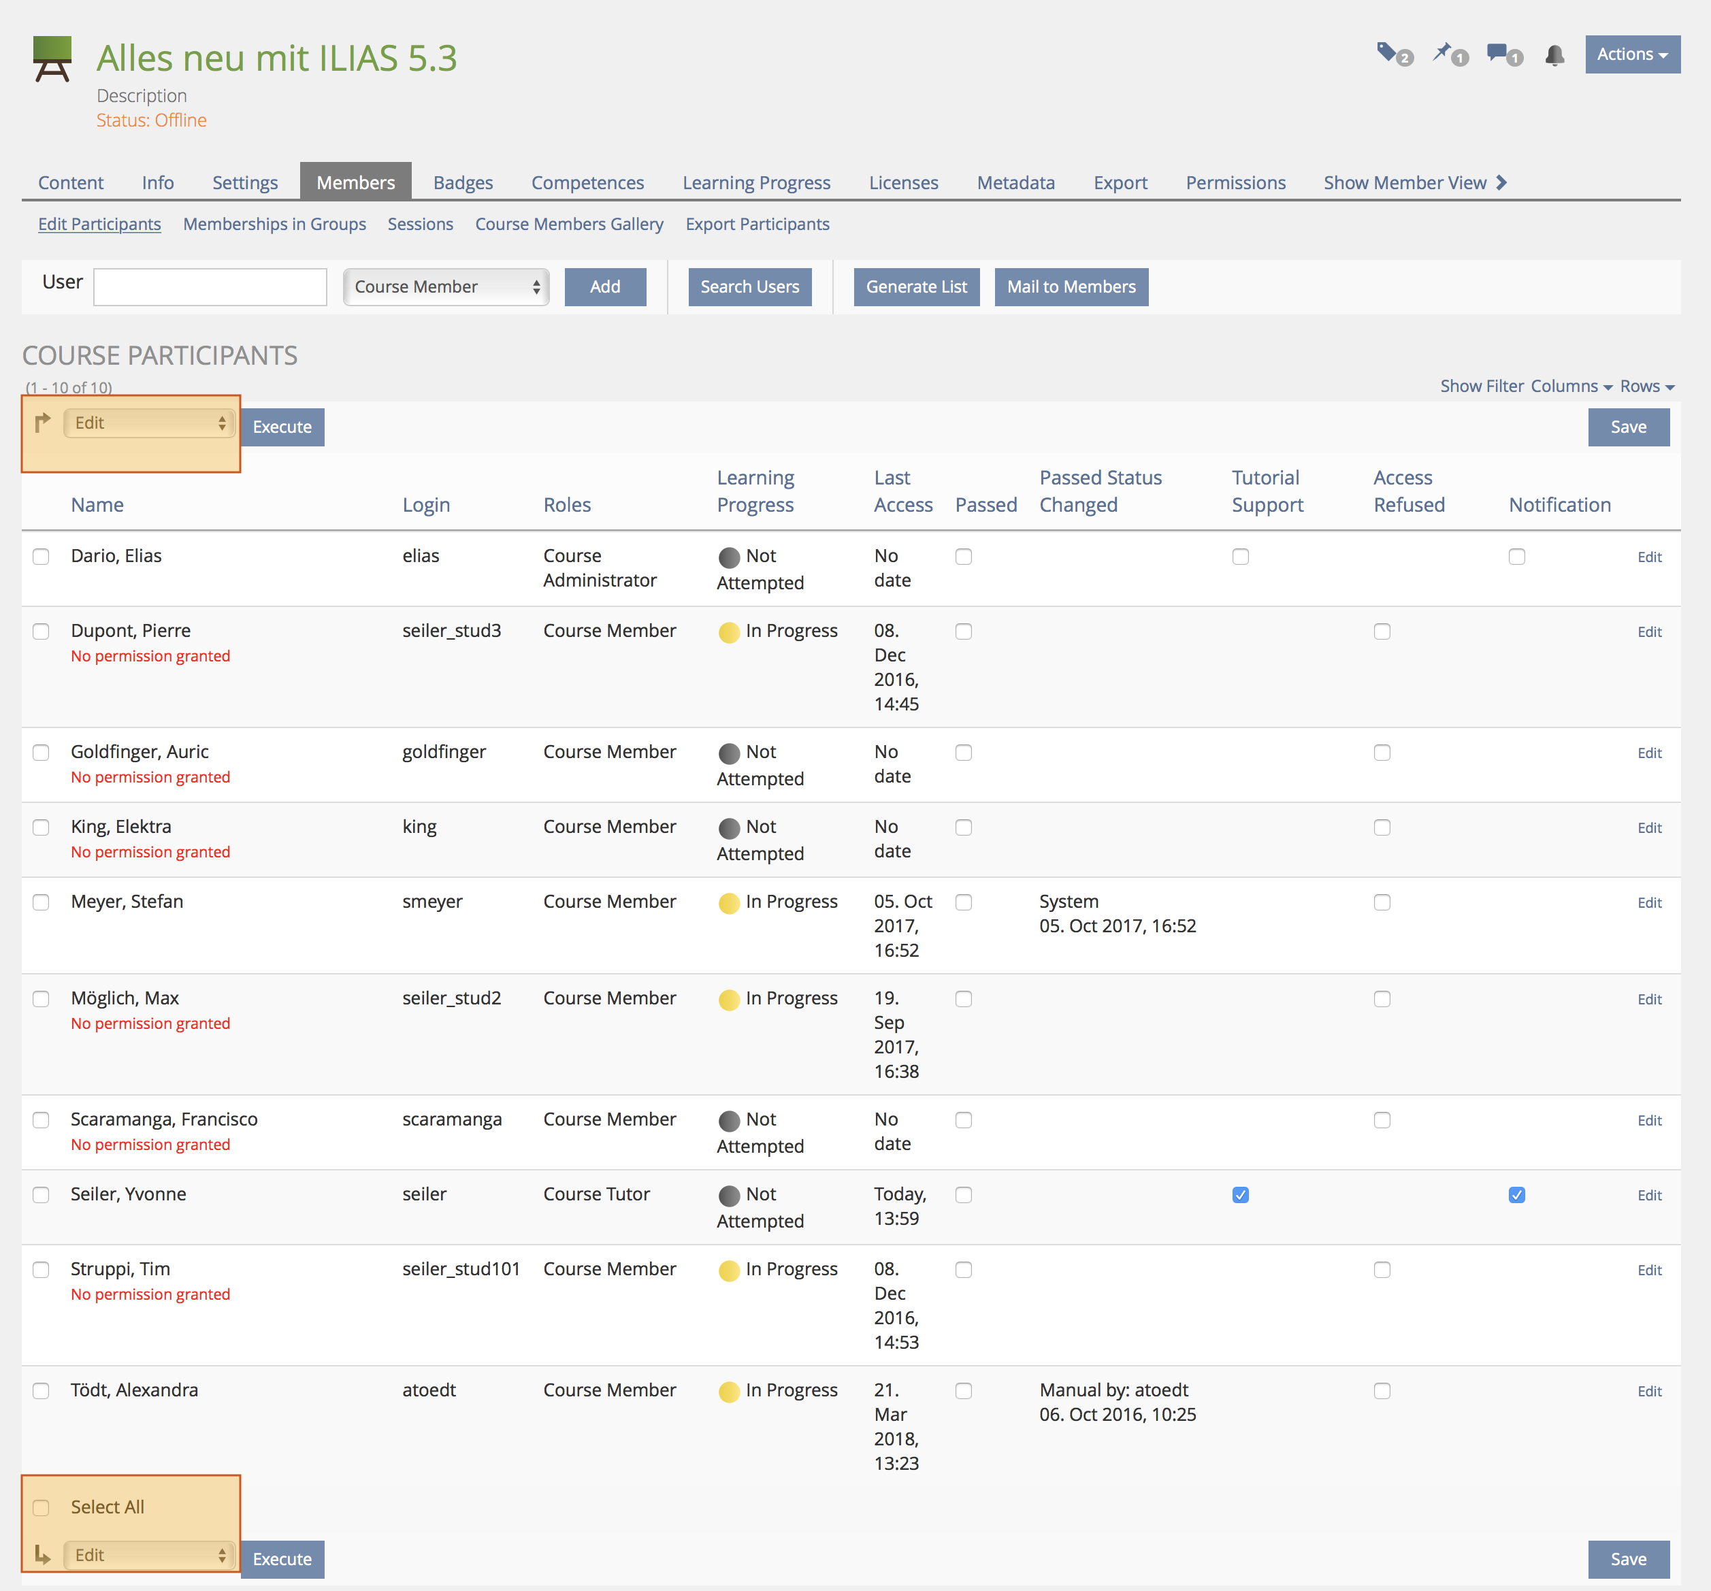Click the tags icon in header
Viewport: 1711px width, 1591px height.
[x=1386, y=52]
